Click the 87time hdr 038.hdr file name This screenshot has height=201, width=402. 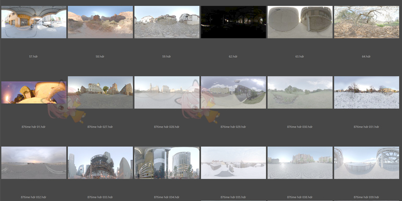click(x=300, y=197)
